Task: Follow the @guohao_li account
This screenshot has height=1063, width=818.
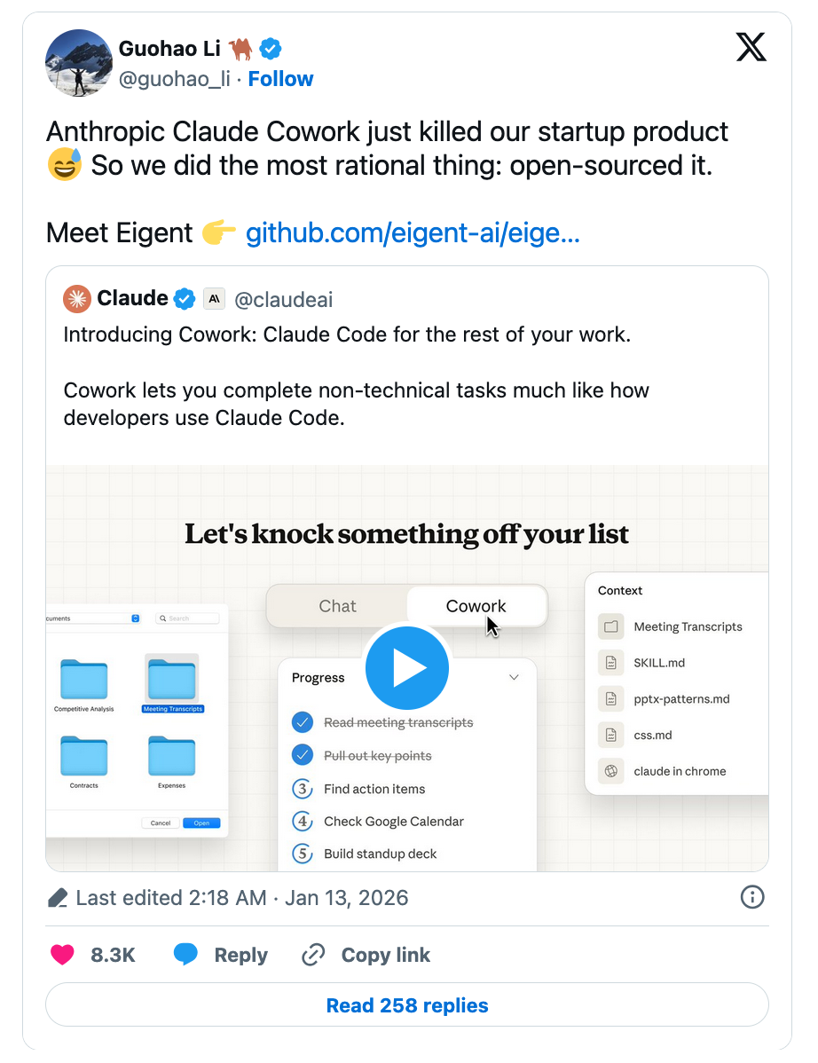Action: tap(280, 79)
